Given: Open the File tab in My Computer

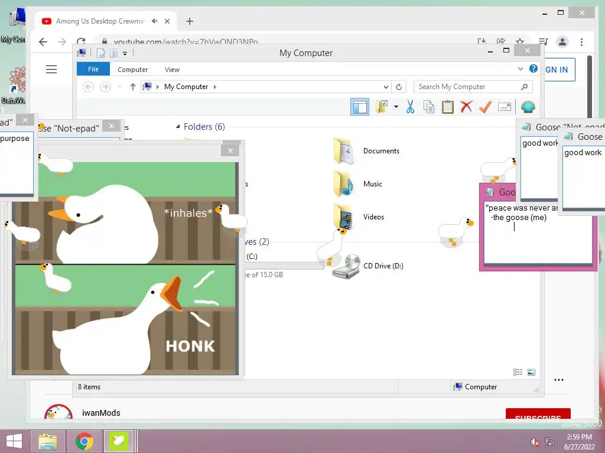Looking at the screenshot, I should coord(93,69).
